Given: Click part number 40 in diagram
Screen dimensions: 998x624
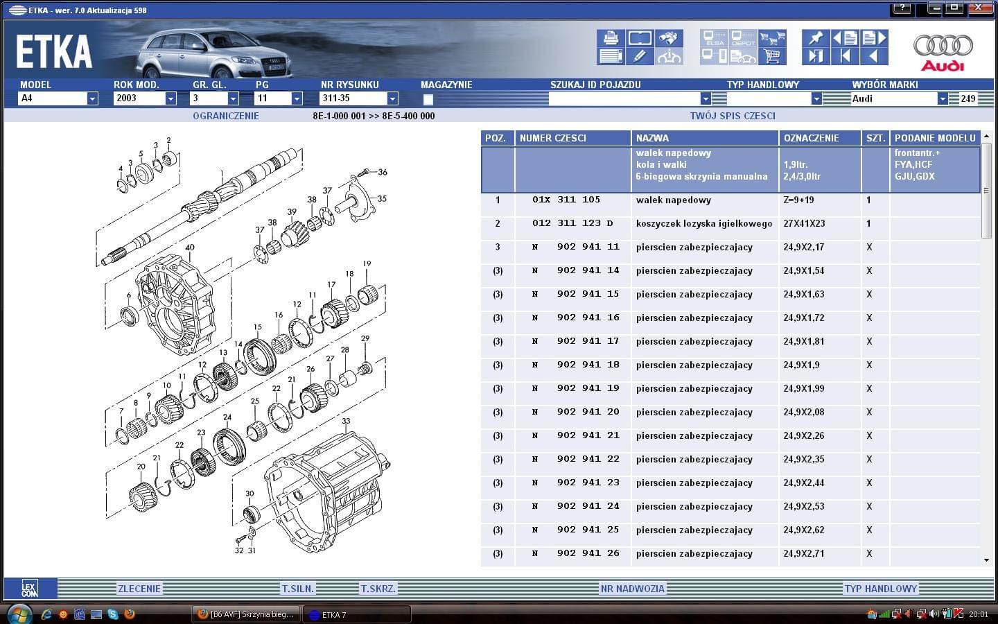Looking at the screenshot, I should click(190, 247).
